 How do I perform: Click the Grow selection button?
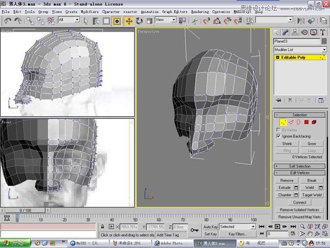coord(312,144)
